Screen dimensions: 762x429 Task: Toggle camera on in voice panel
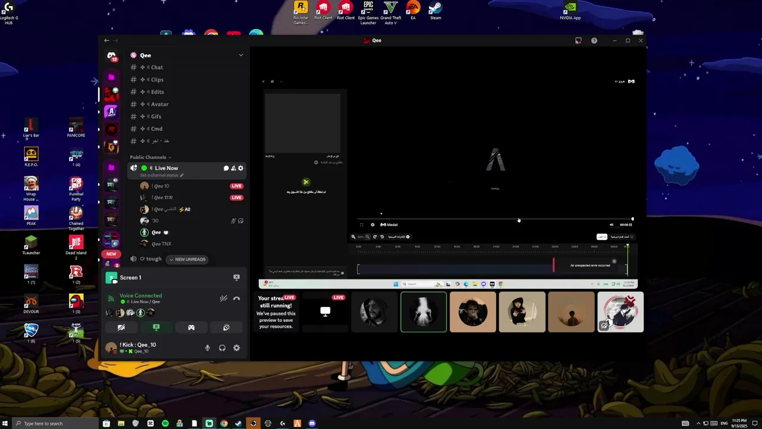tap(121, 327)
